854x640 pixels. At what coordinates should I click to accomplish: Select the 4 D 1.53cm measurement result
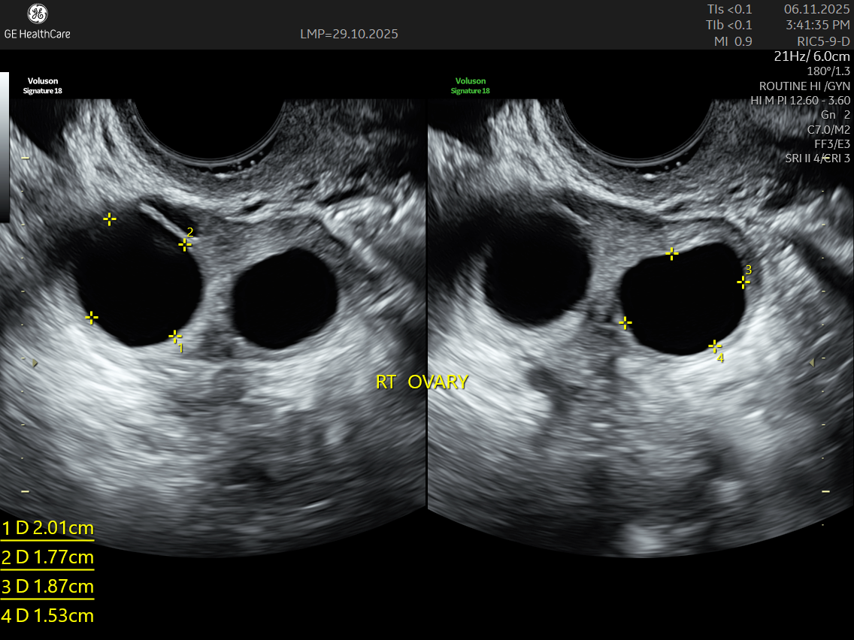pyautogui.click(x=48, y=615)
